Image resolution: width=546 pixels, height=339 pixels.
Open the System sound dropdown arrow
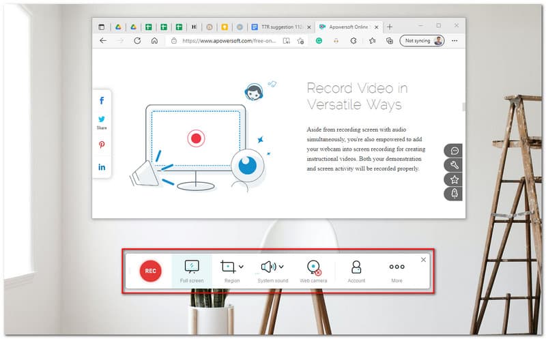pos(281,267)
